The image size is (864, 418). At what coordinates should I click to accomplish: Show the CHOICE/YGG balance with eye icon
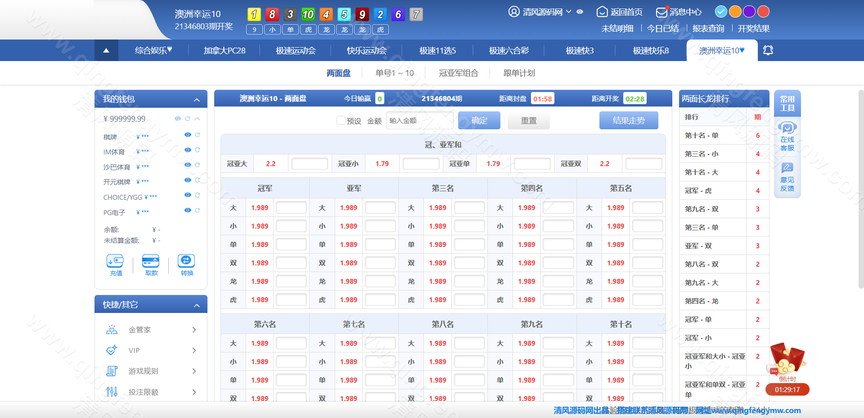pyautogui.click(x=188, y=195)
